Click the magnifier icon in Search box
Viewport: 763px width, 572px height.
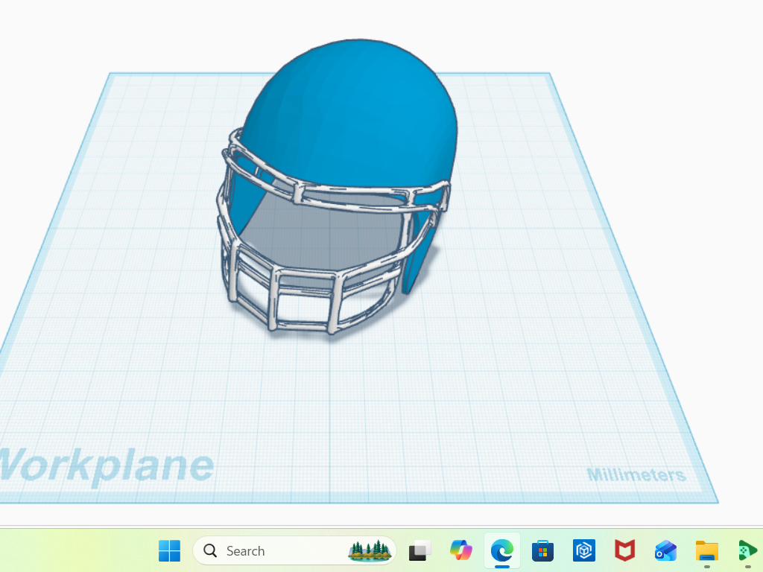coord(210,550)
